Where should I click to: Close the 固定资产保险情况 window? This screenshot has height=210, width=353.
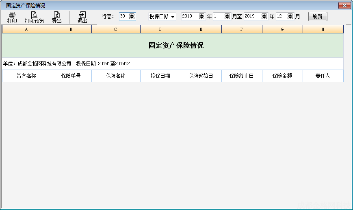(x=344, y=5)
